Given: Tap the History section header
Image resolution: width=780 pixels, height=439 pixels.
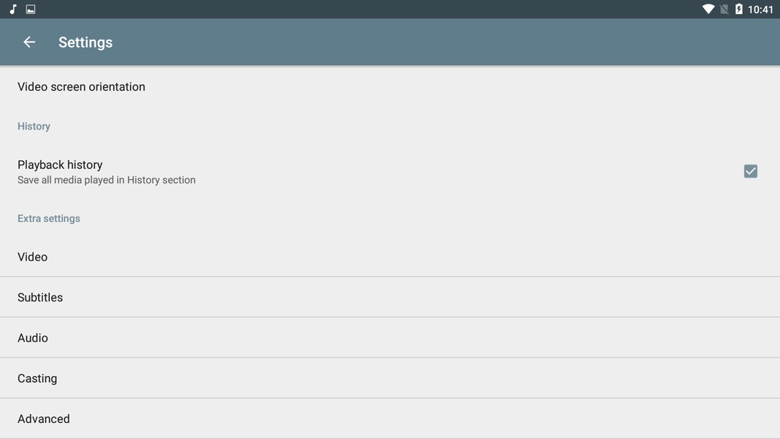Looking at the screenshot, I should coord(34,127).
